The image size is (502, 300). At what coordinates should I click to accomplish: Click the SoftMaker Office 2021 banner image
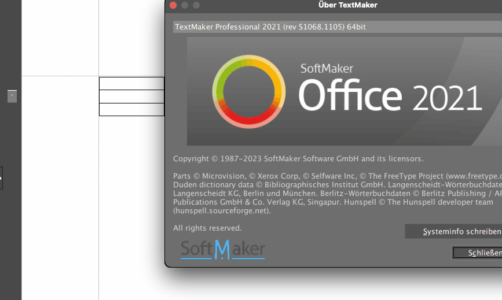[345, 91]
